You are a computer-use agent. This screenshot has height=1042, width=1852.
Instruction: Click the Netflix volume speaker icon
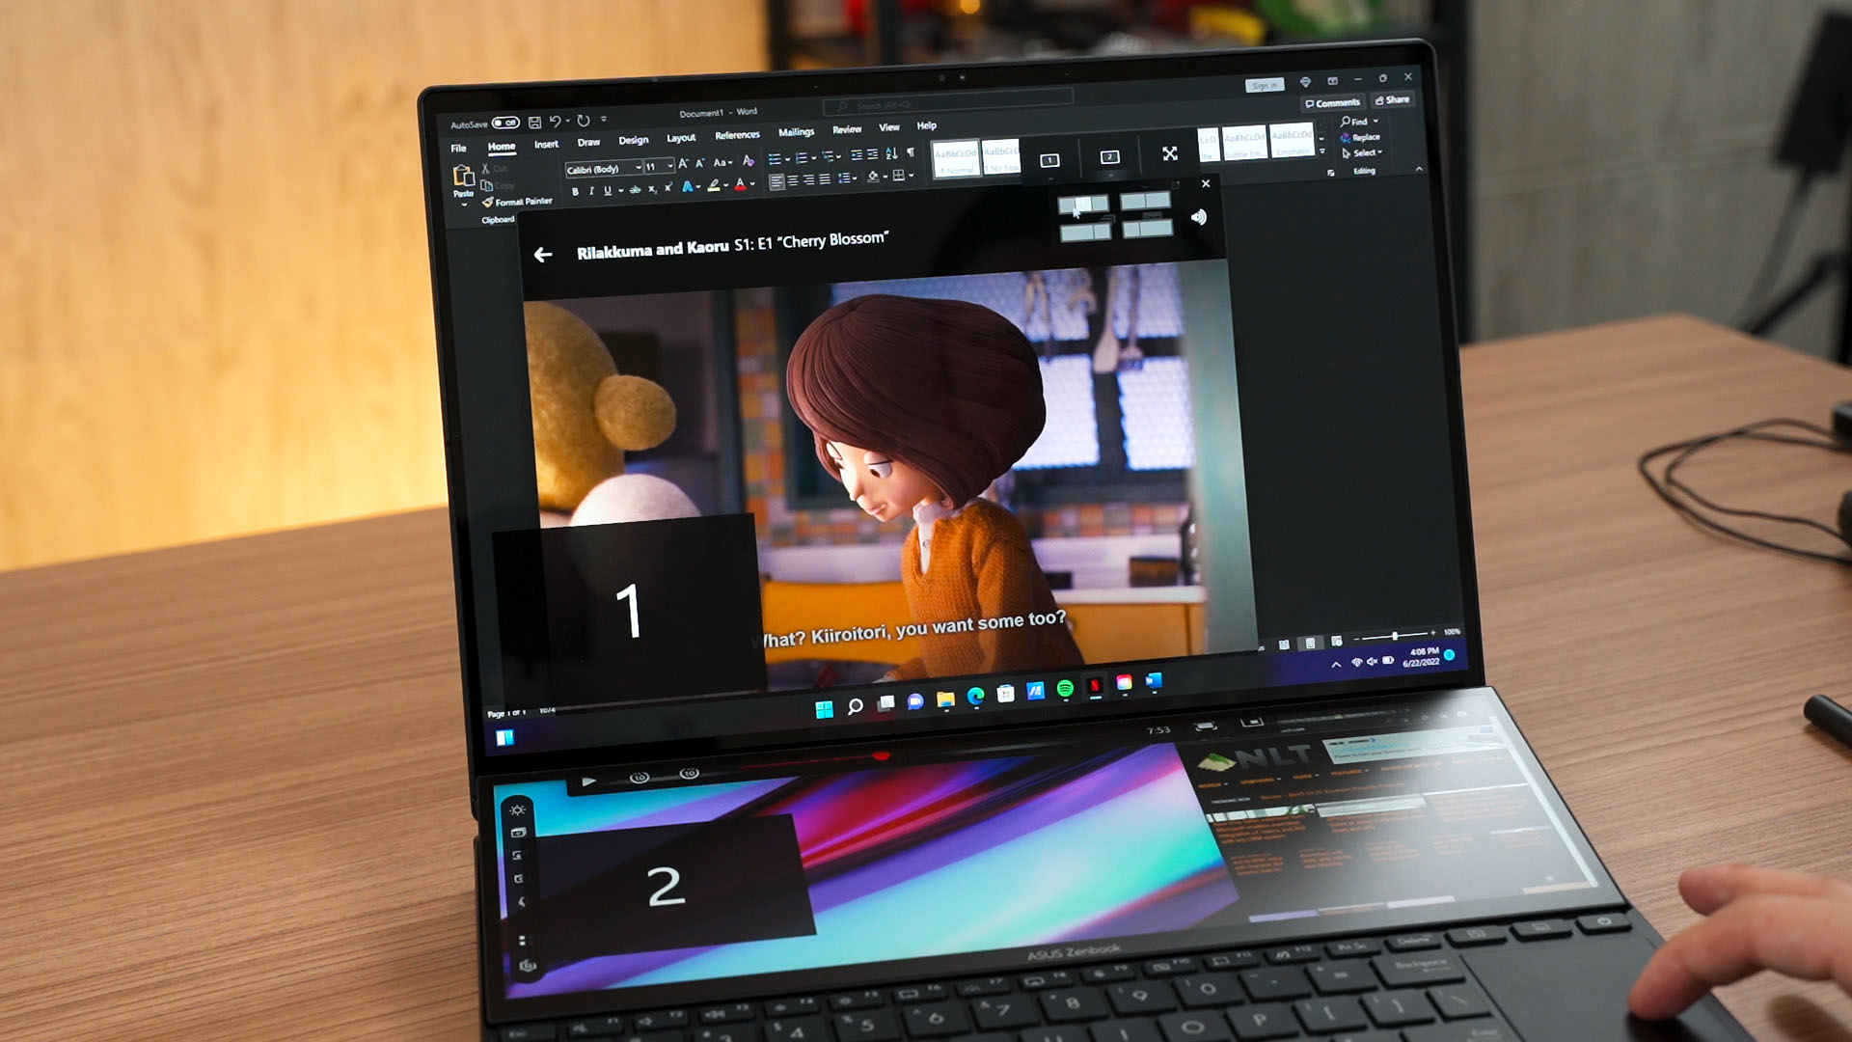pos(1199,217)
